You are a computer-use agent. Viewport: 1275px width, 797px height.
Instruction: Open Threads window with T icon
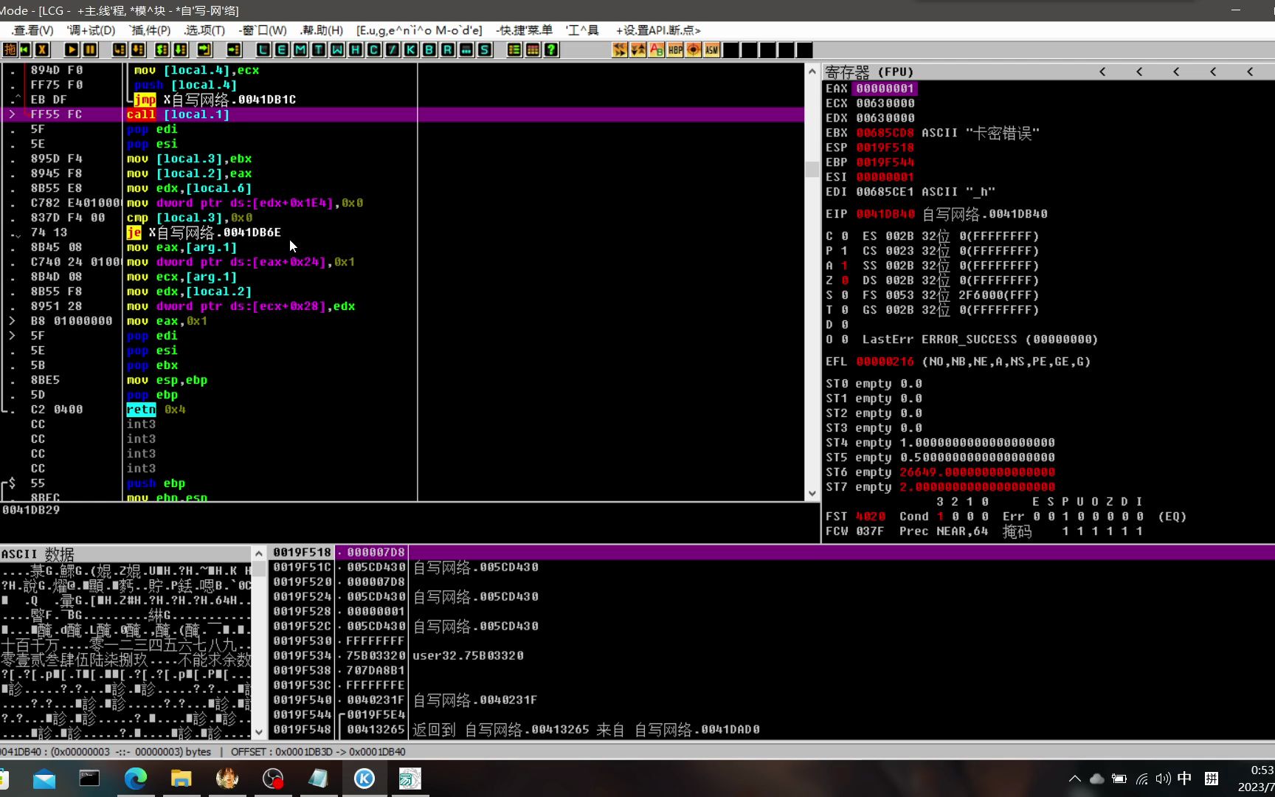click(x=319, y=49)
